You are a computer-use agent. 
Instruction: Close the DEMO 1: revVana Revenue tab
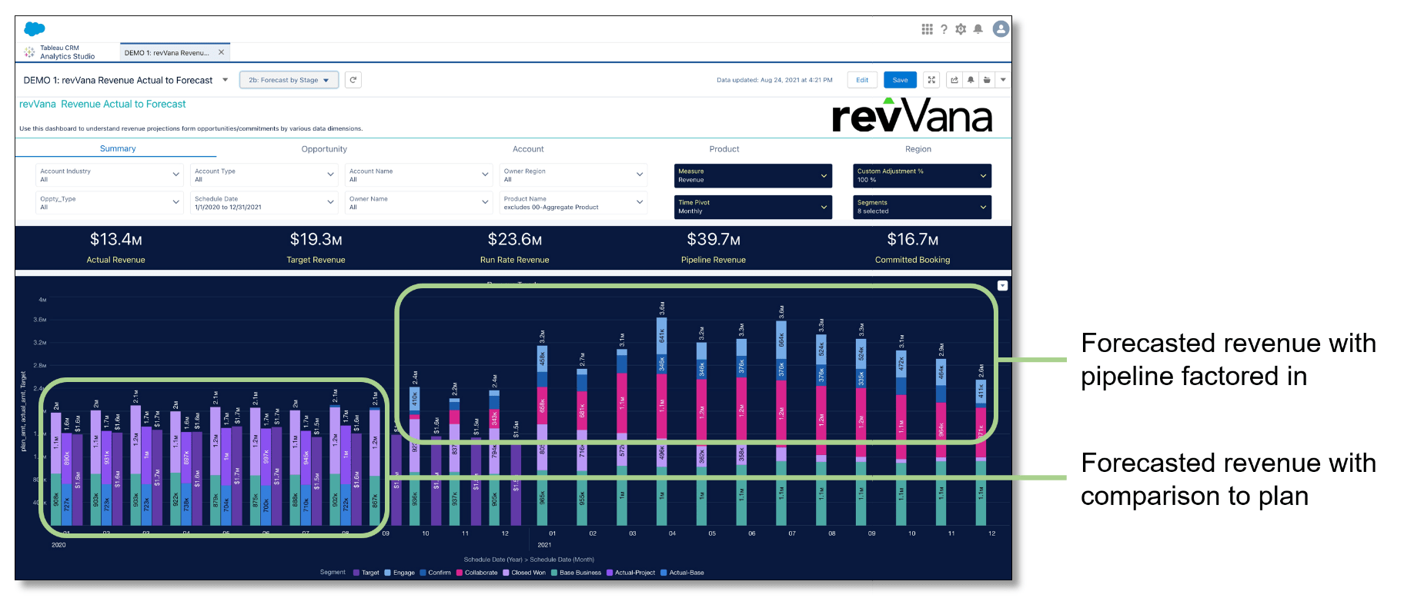point(221,52)
